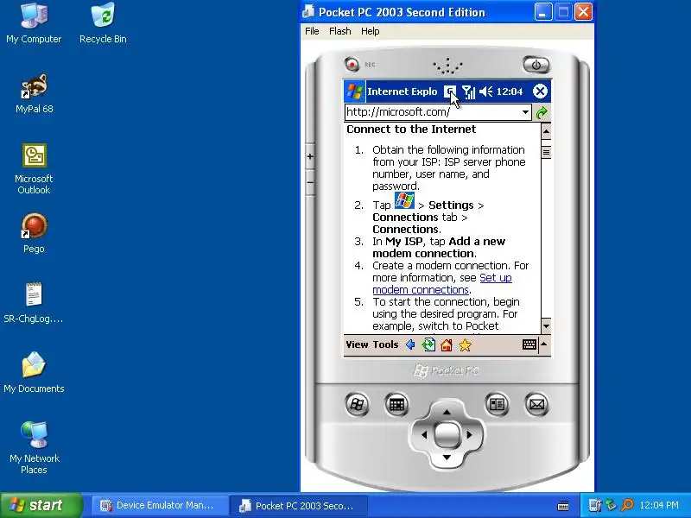Viewport: 691px width, 518px height.
Task: Tap the Favorites star icon
Action: pos(465,344)
